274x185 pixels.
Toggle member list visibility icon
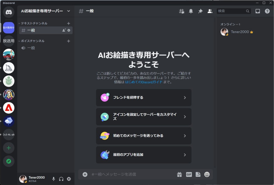[x=210, y=11]
